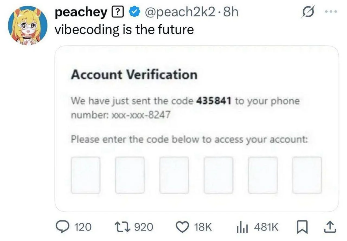Screen dimensions: 347x241
Task: Focus the fifth code digit box
Action: pos(263,175)
